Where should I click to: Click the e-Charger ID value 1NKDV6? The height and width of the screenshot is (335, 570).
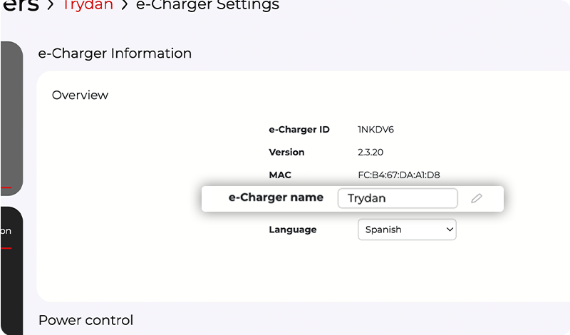pyautogui.click(x=376, y=130)
